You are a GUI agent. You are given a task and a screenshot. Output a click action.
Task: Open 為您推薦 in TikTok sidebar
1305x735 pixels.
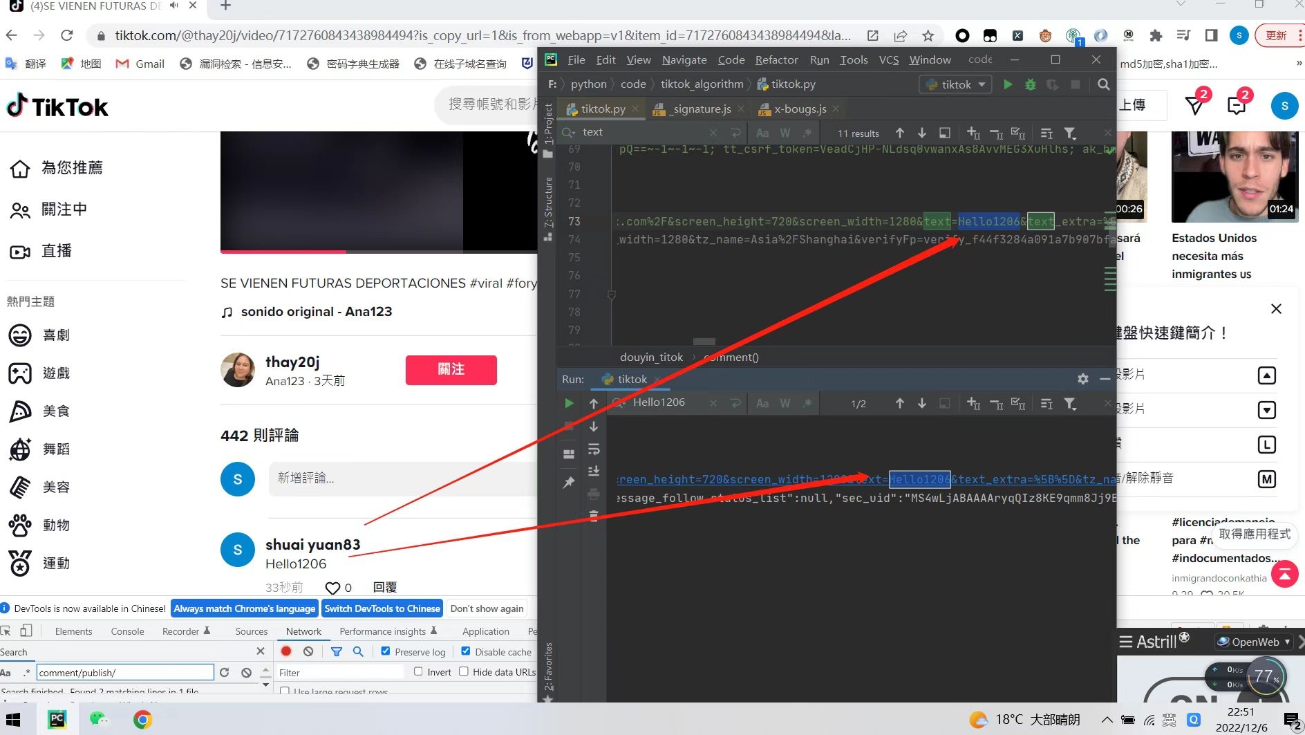(x=57, y=168)
